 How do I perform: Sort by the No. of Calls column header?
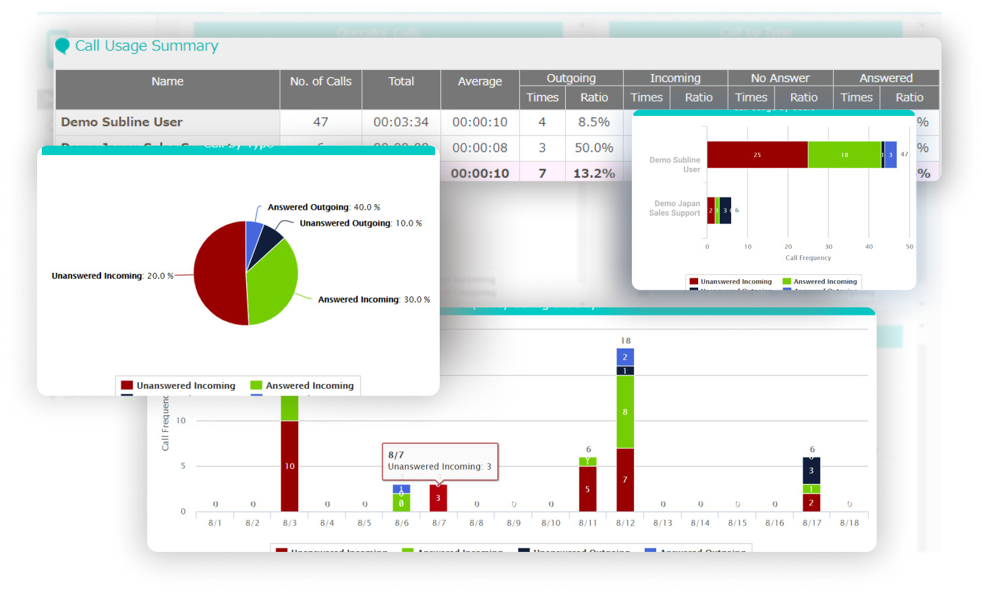coord(320,82)
